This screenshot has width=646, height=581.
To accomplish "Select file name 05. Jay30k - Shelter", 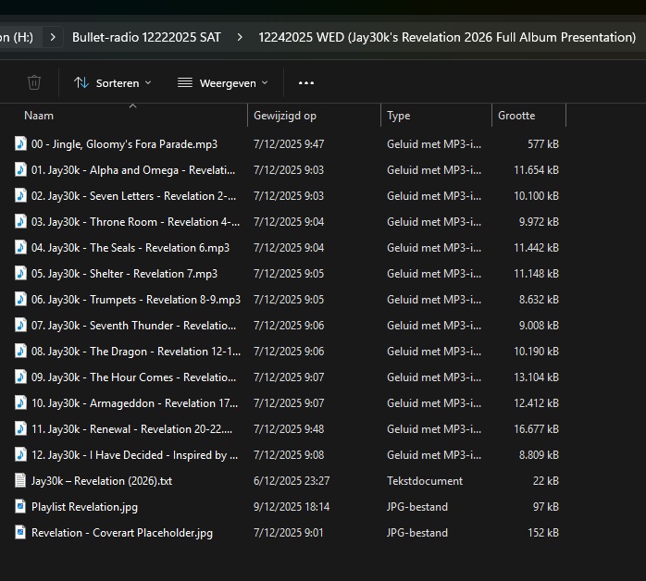I will [x=124, y=274].
